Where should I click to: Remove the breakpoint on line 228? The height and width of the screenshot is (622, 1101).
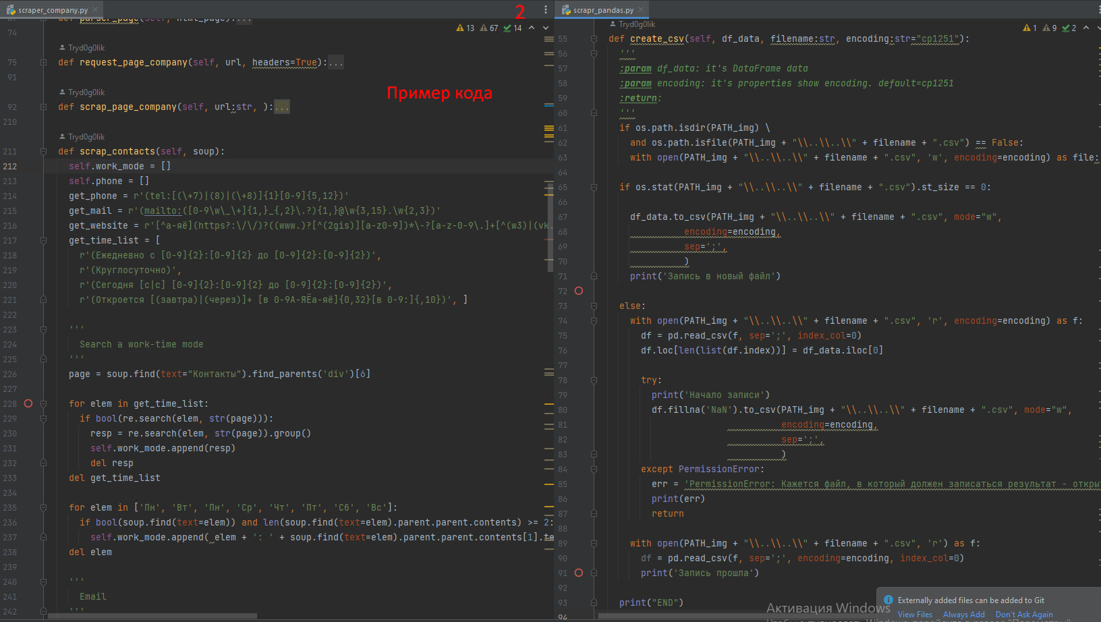pyautogui.click(x=28, y=403)
